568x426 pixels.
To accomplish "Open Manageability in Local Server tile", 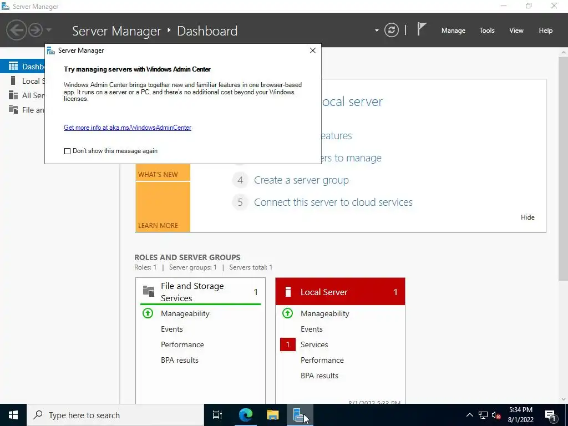I will (x=325, y=313).
